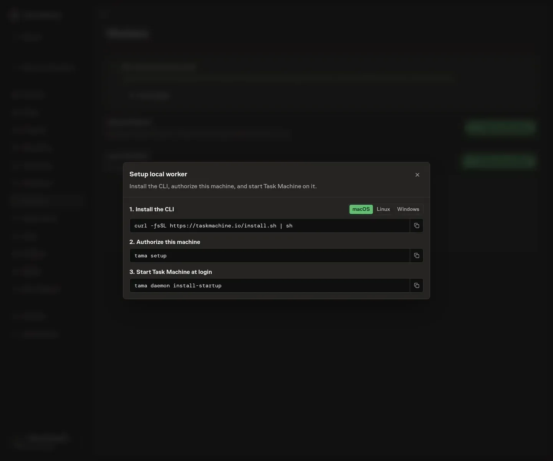Click the 'tama setup' command text

[x=151, y=256]
